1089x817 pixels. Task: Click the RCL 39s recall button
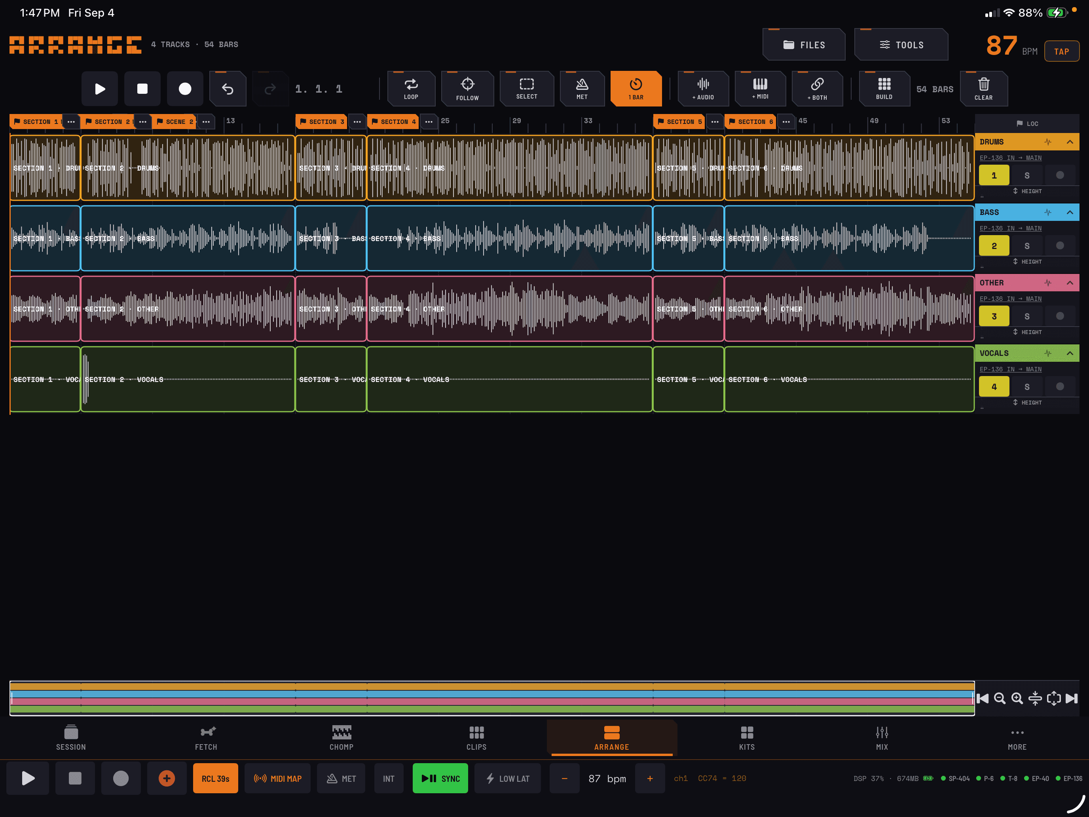(215, 779)
